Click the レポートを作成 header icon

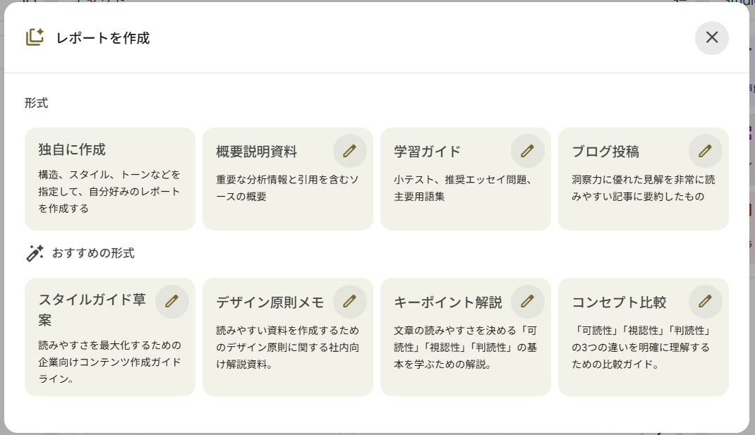pos(35,37)
